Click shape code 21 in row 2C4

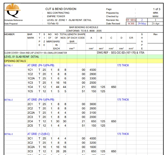pyautogui.click(x=83, y=121)
